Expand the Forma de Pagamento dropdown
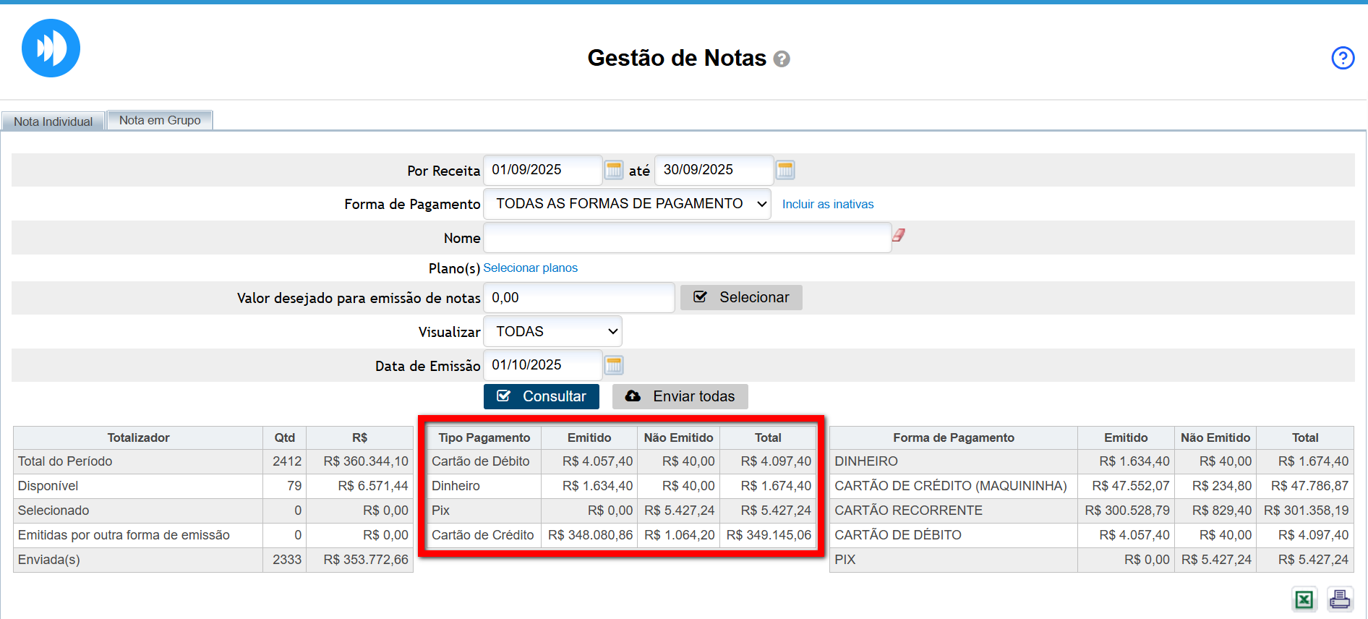The height and width of the screenshot is (619, 1368). [x=626, y=204]
